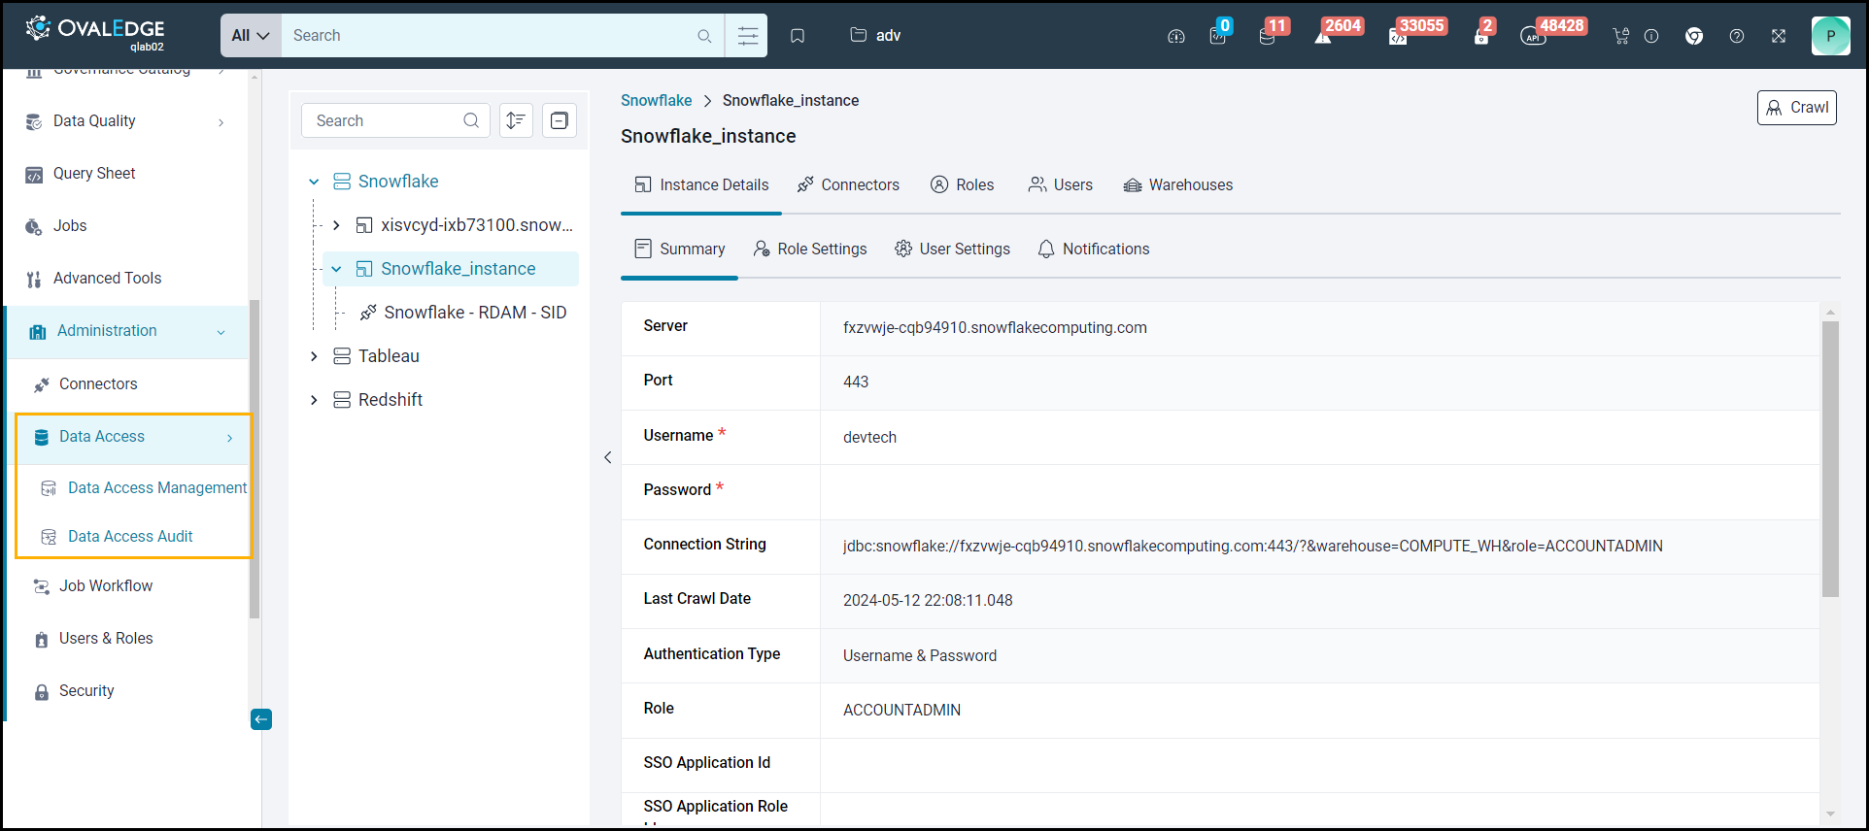
Task: Click the fullscreen expand icon in header
Action: pyautogui.click(x=1779, y=36)
